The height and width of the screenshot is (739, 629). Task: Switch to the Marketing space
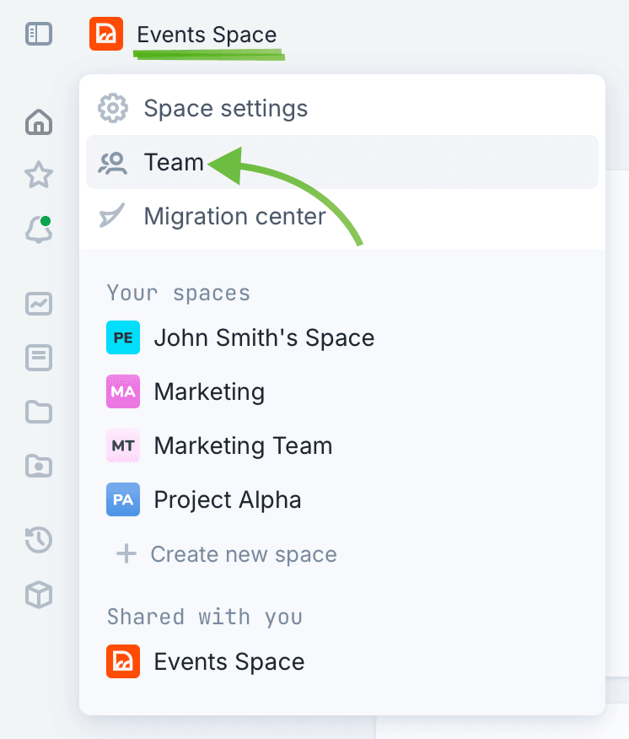coord(209,391)
